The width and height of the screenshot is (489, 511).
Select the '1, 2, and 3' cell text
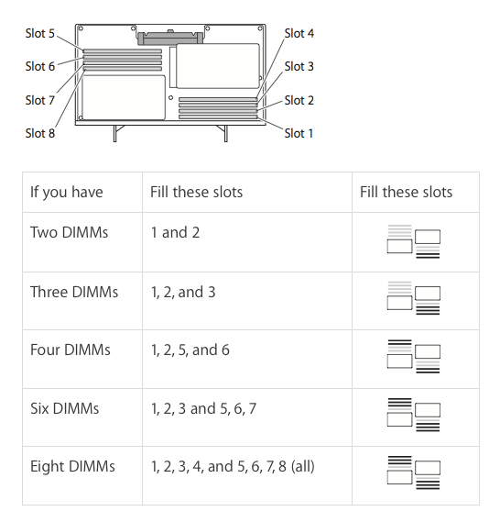pyautogui.click(x=183, y=292)
